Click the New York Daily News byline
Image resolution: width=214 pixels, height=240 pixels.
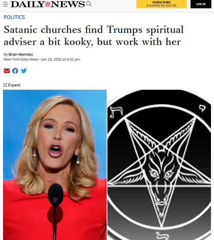click(x=21, y=59)
